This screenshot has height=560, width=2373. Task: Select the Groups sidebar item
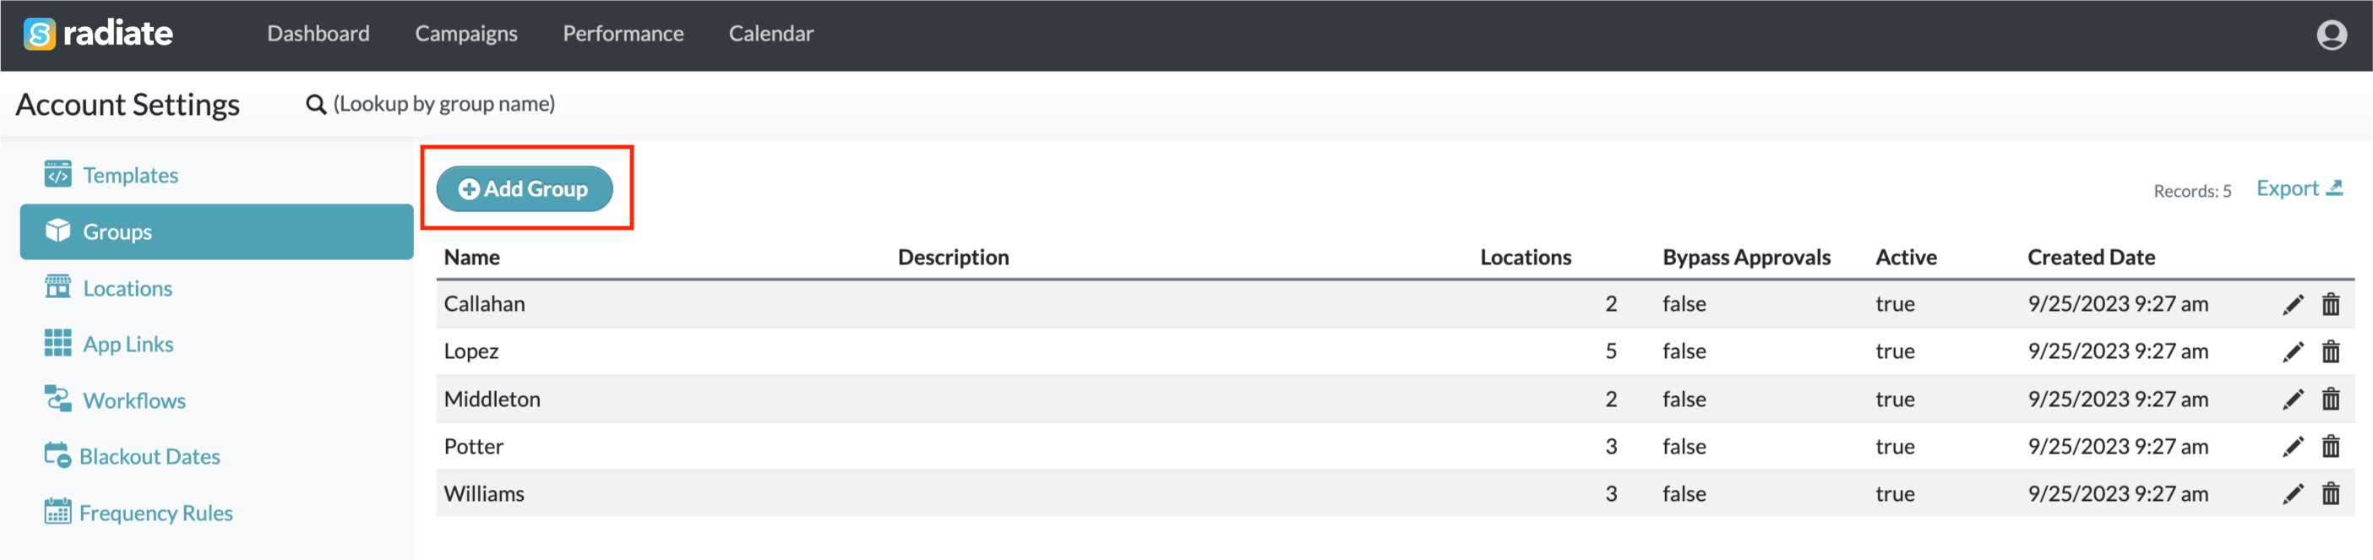216,231
